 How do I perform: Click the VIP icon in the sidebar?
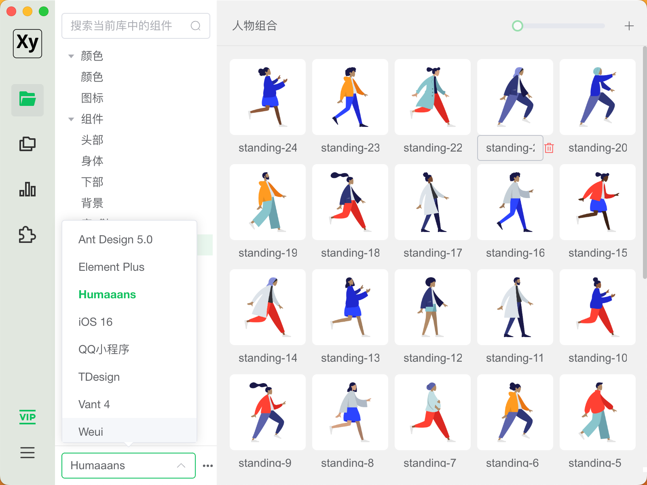[x=27, y=417]
